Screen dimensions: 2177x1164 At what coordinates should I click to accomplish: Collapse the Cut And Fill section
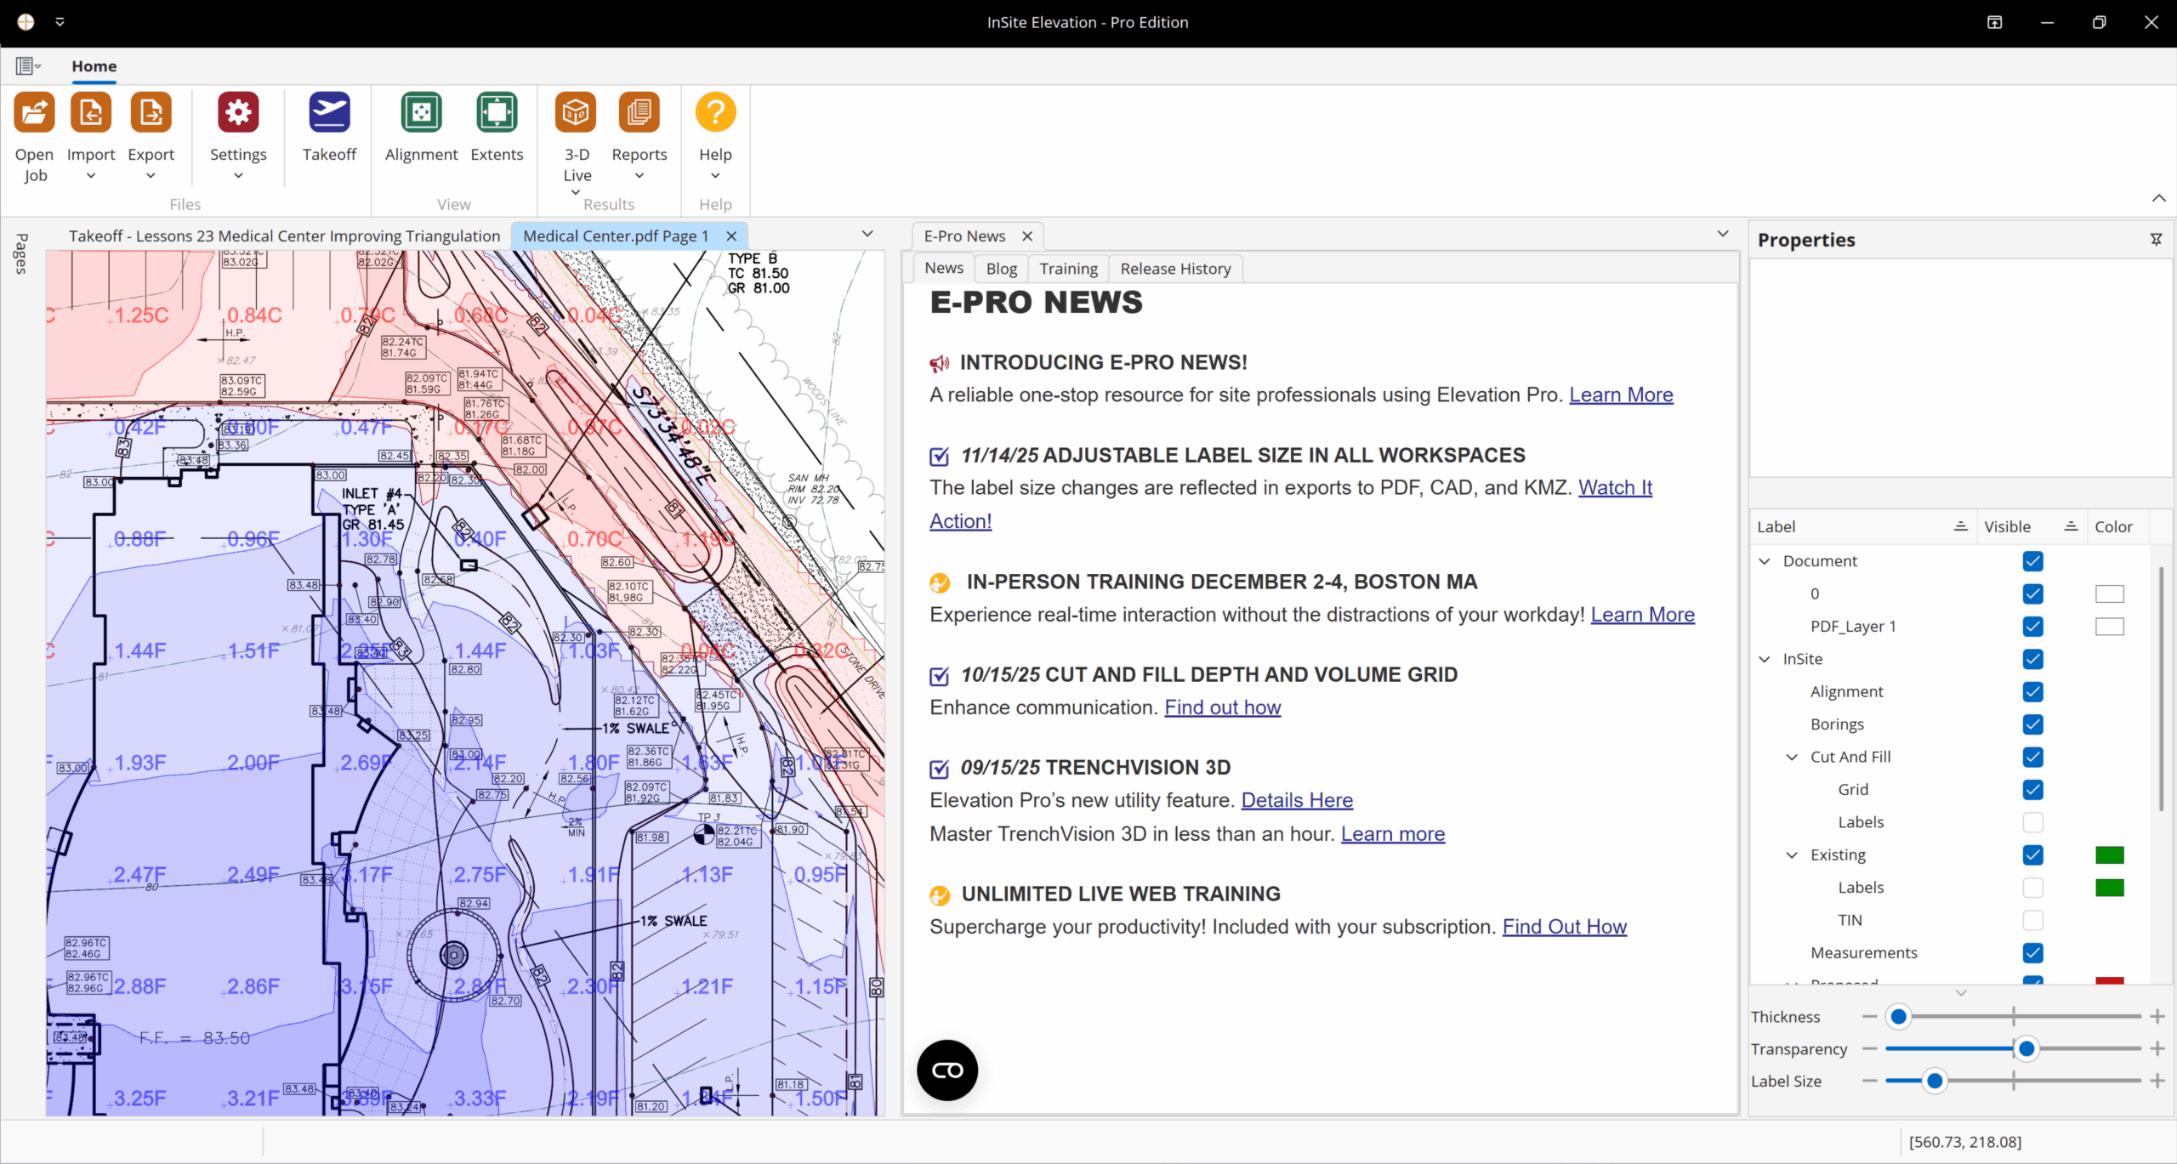click(1793, 757)
